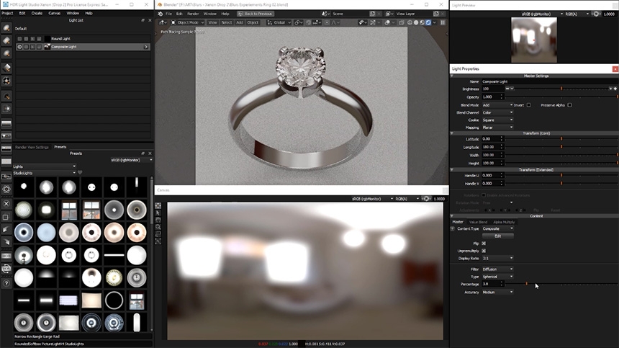Close the Light List panel

150,20
